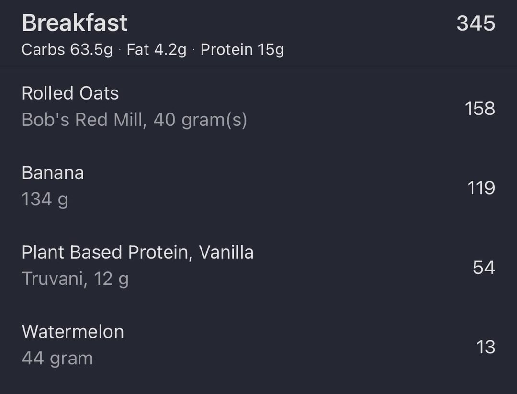
Task: Open the Rolled Oats food entry
Action: 70,93
